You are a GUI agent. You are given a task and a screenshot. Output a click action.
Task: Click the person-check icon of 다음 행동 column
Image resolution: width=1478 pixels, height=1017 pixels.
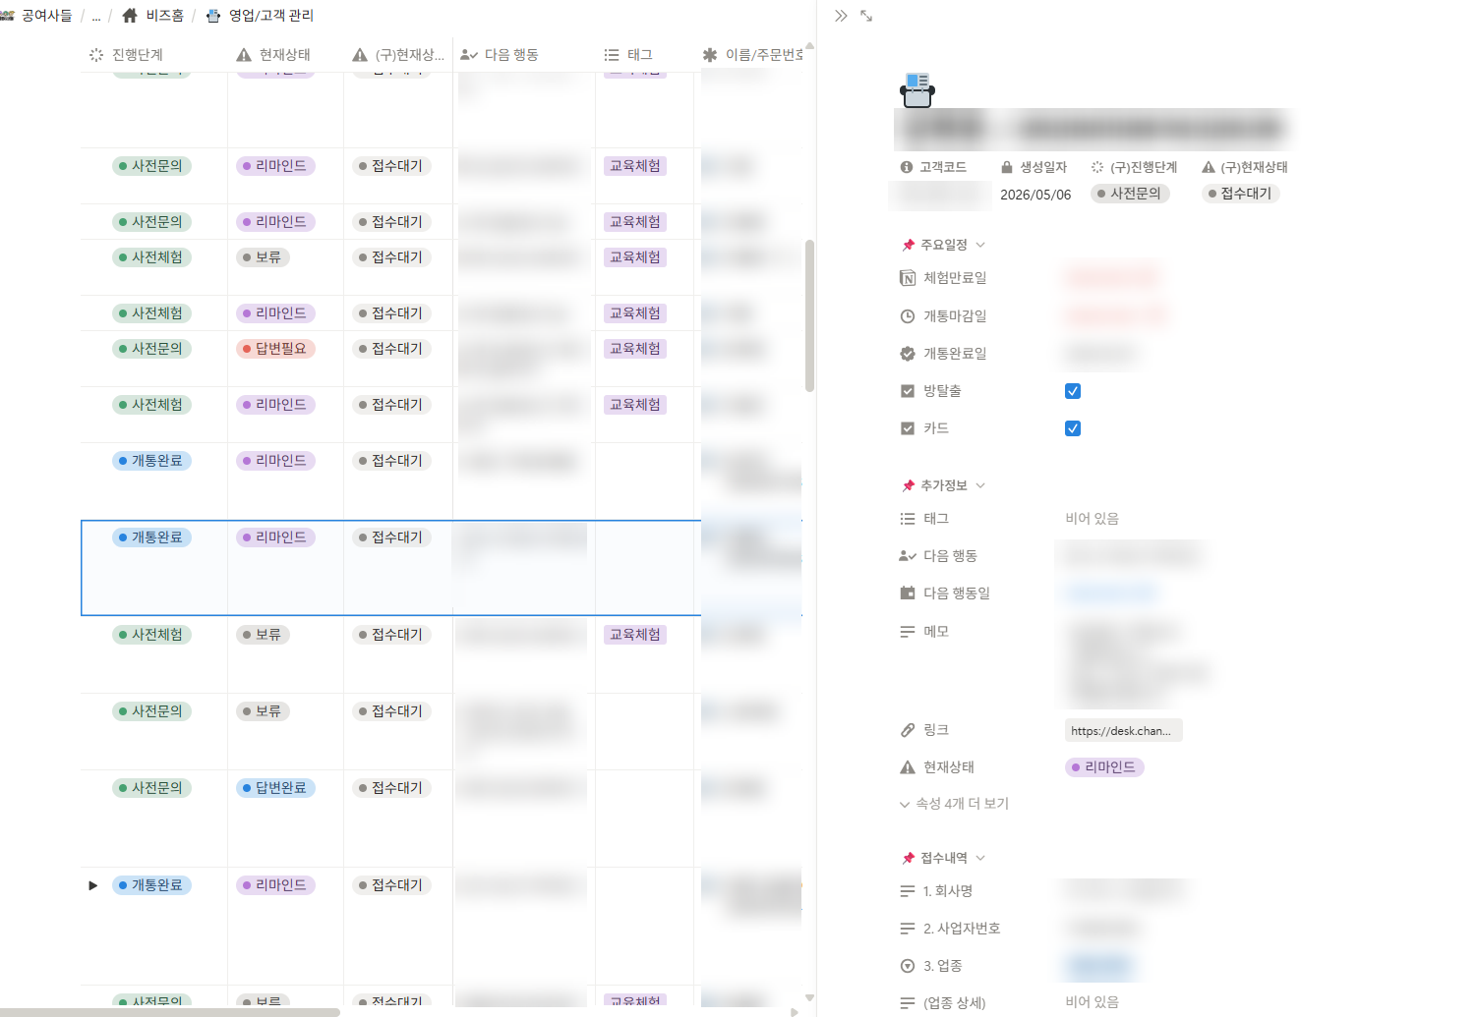(469, 55)
